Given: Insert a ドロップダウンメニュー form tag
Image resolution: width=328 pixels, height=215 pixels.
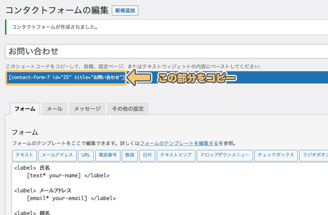Looking at the screenshot, I should [x=225, y=155].
